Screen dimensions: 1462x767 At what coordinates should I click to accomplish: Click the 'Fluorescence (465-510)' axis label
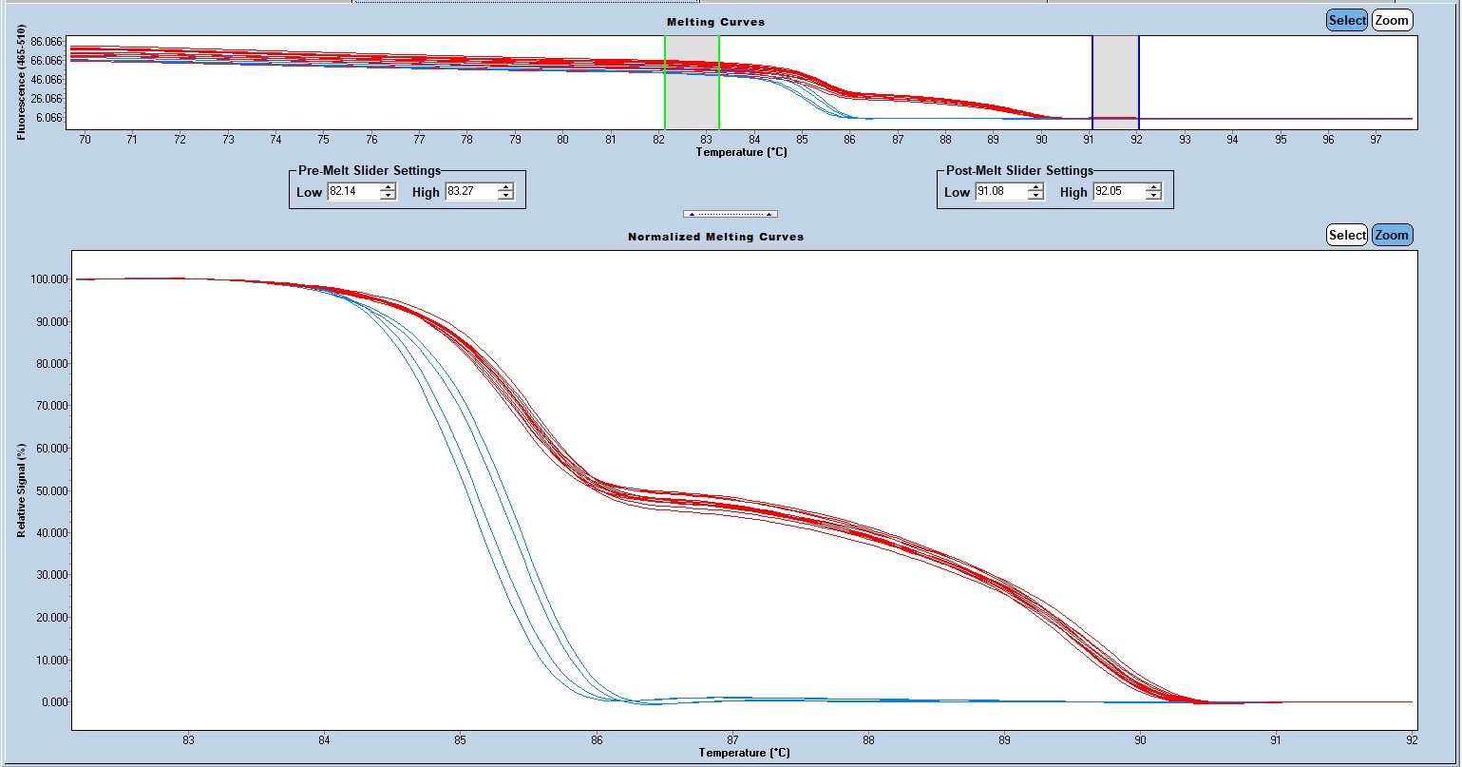22,83
